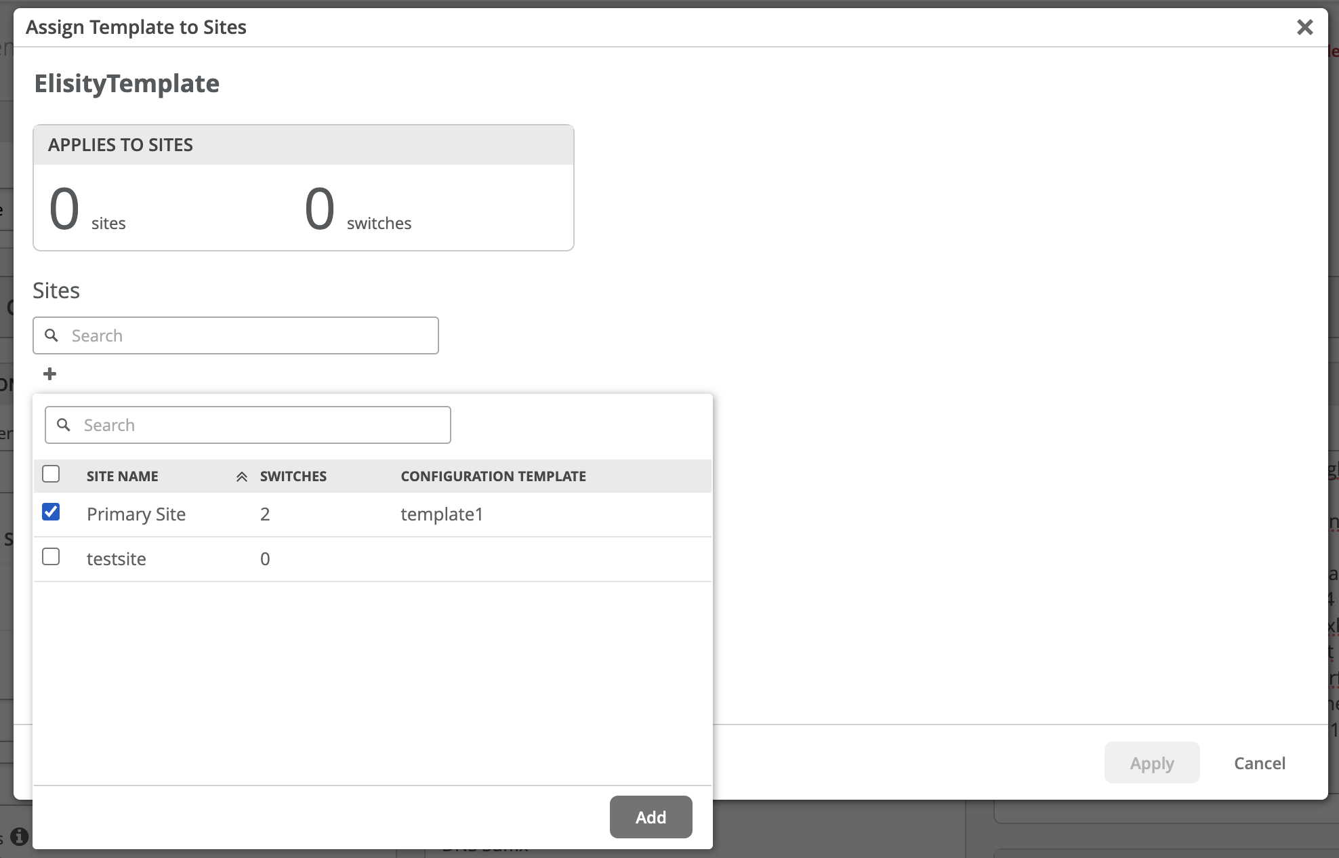Sort by SITE NAME column header
The height and width of the screenshot is (858, 1339).
(123, 476)
